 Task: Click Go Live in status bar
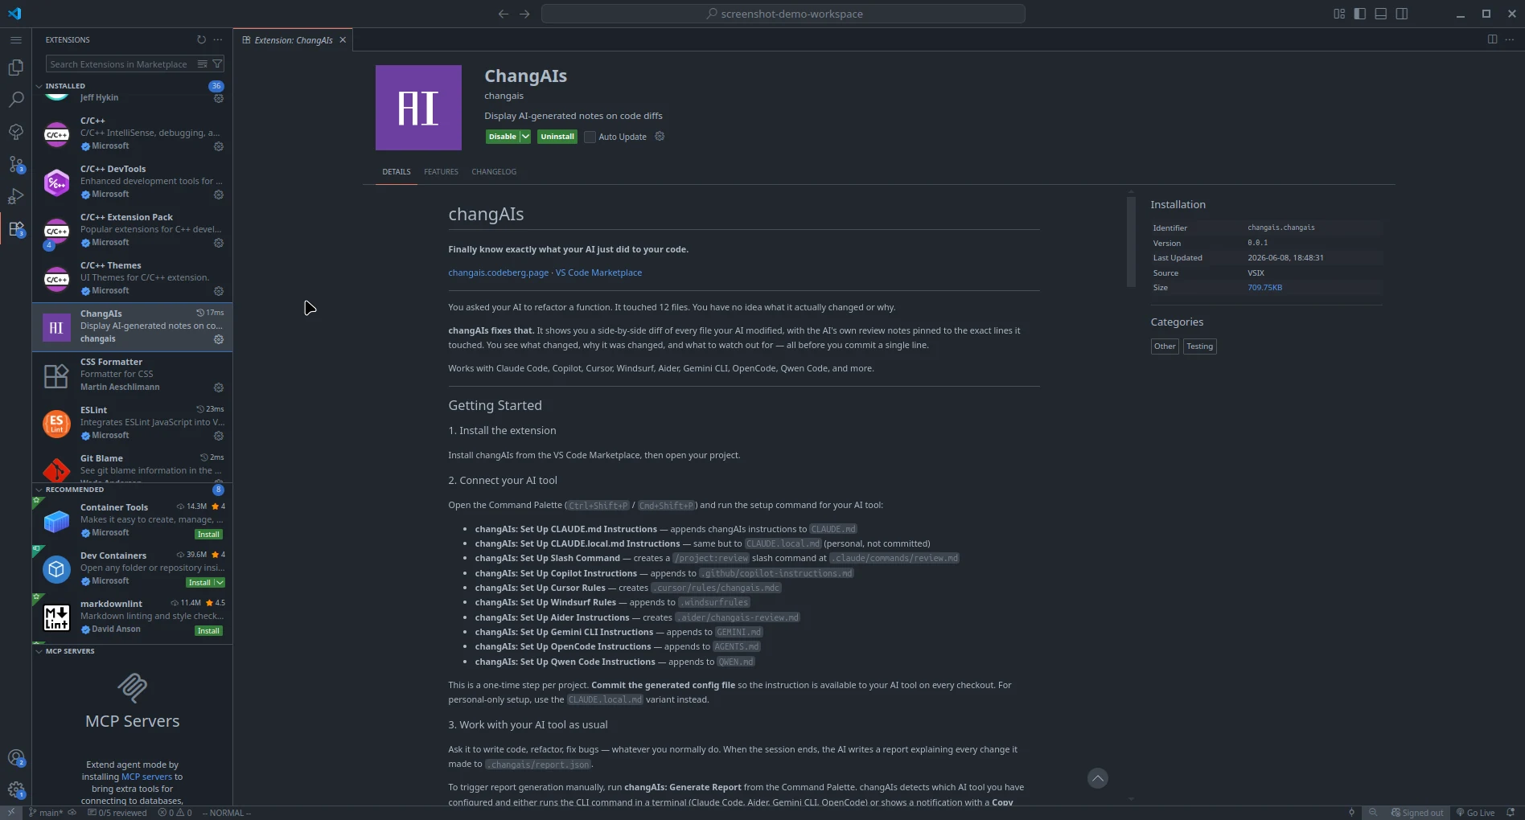point(1476,813)
